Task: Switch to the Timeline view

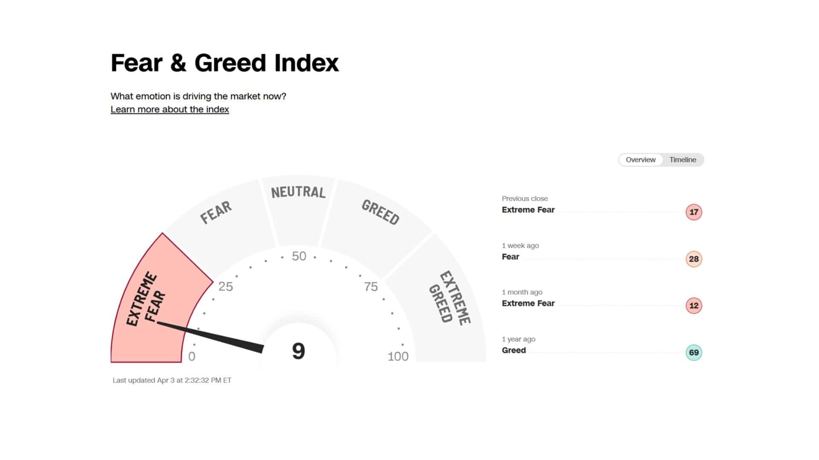Action: pos(682,160)
